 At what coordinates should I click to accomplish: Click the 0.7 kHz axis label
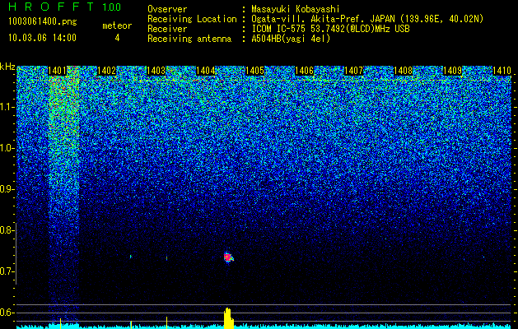click(6, 271)
